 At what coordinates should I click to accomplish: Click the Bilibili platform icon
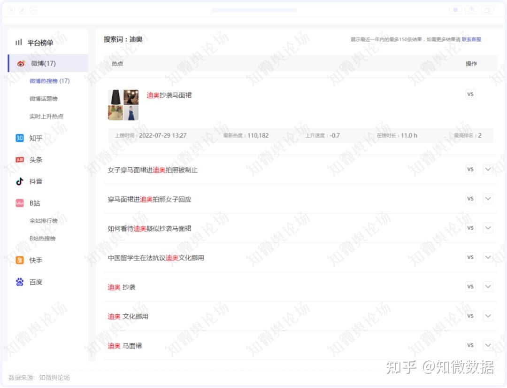coord(20,203)
